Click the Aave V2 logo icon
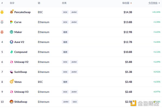Image resolution: width=162 pixels, height=109 pixels. point(11,42)
